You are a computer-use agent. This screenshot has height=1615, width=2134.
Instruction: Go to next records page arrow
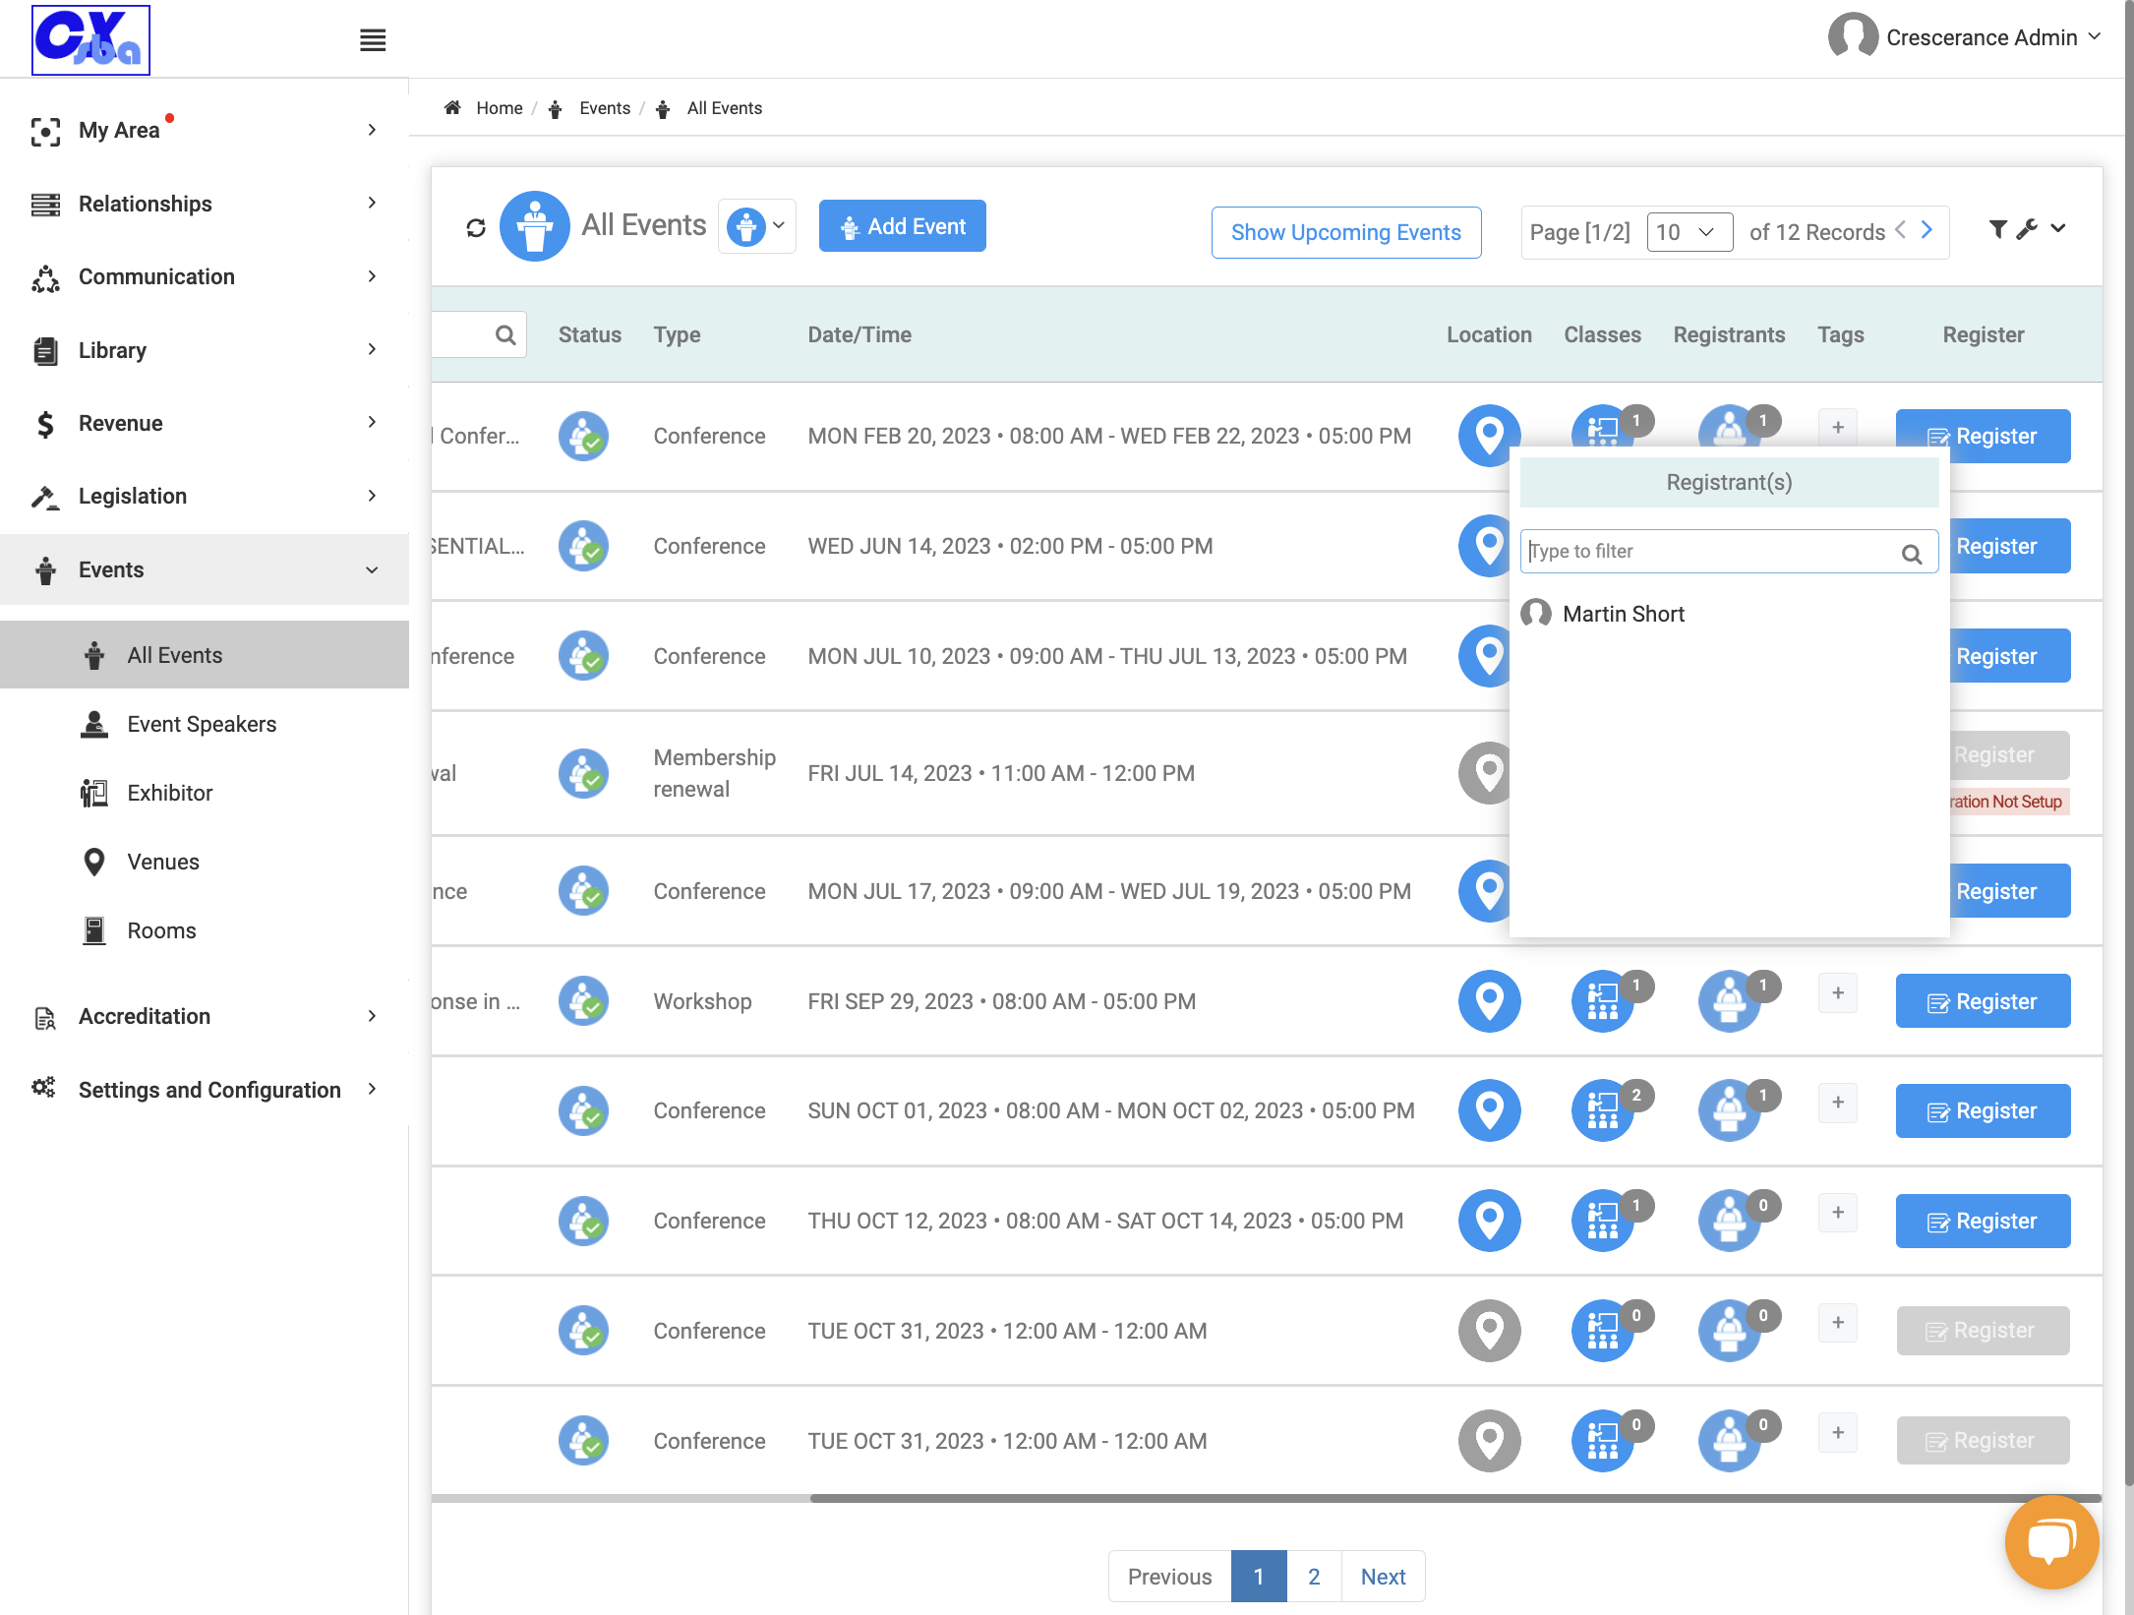(1927, 230)
